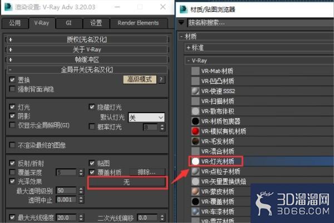This screenshot has height=223, width=334.
Task: Switch to the 设置 tab
Action: 96,23
